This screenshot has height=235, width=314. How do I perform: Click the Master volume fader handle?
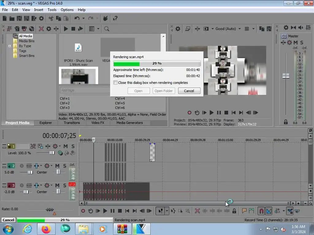click(x=286, y=76)
